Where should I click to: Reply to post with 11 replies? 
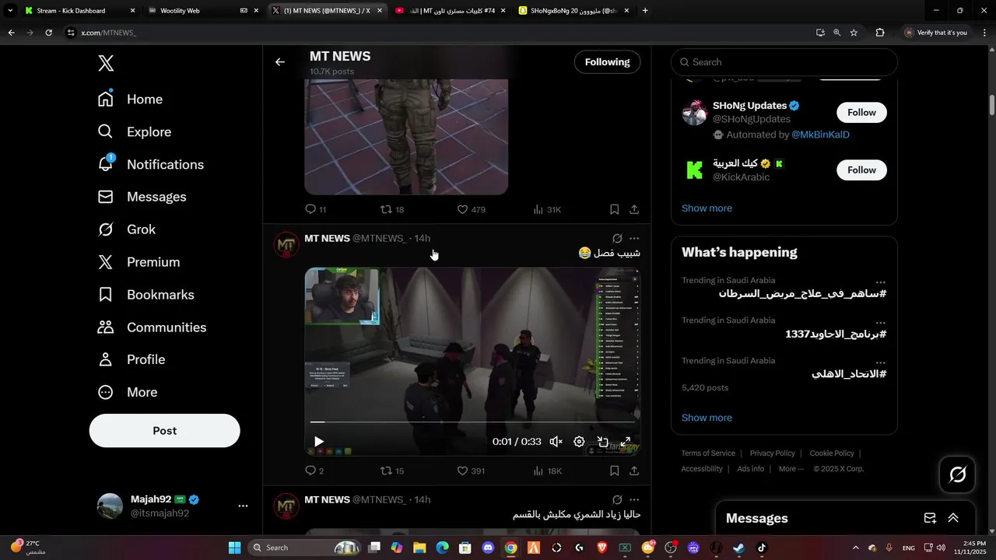pos(315,209)
